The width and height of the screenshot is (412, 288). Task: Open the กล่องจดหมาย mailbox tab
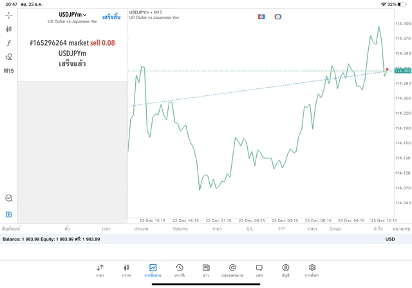[x=232, y=271]
